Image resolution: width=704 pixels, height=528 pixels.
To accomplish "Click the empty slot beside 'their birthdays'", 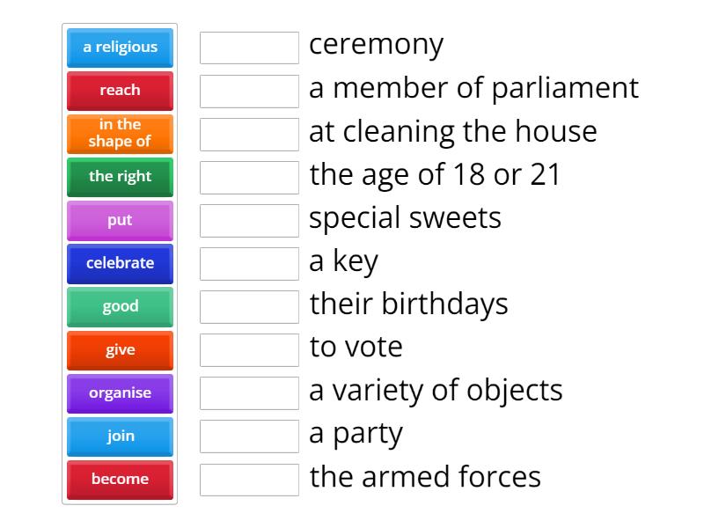I will tap(249, 306).
